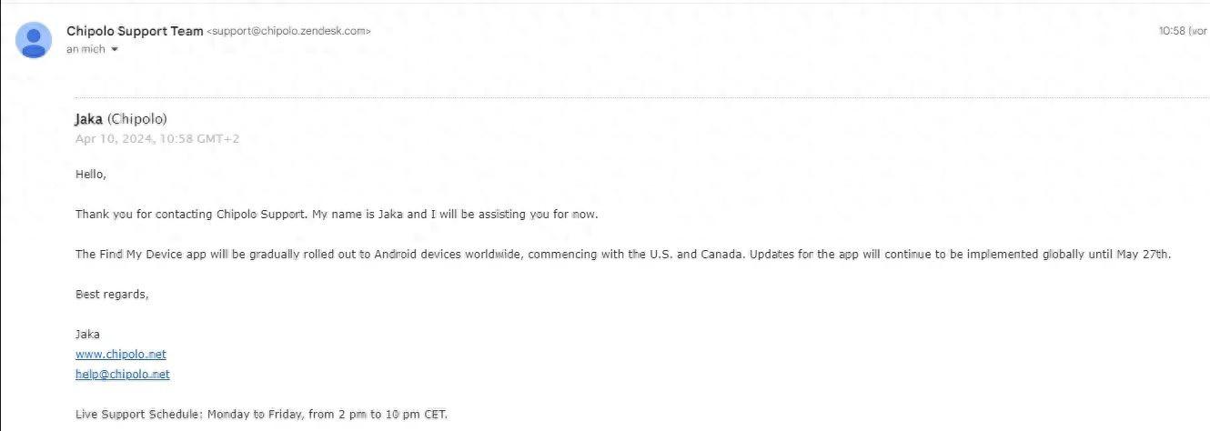Image resolution: width=1210 pixels, height=431 pixels.
Task: Click the Apr 10, 2024 date line
Action: [157, 139]
